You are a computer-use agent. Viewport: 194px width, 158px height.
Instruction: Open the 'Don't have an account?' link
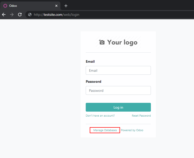(100, 116)
